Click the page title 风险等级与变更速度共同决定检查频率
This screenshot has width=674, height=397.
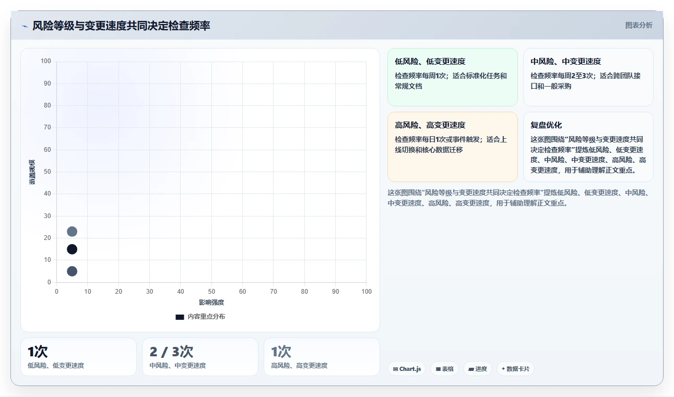tap(121, 26)
